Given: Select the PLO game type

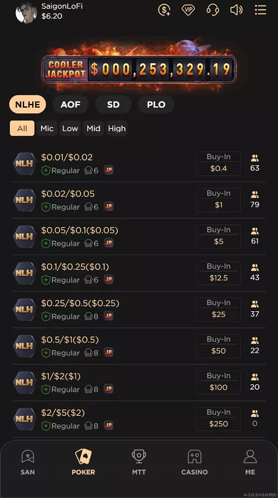Looking at the screenshot, I should (x=156, y=105).
